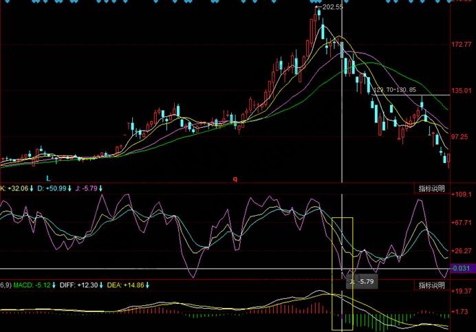Click the down arrow beside K +32.06

tap(32, 188)
